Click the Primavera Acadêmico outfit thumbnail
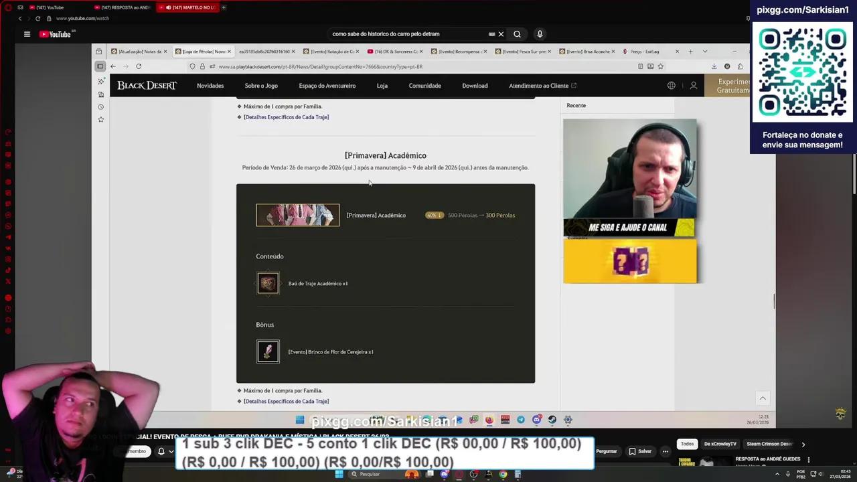857x482 pixels. tap(298, 215)
